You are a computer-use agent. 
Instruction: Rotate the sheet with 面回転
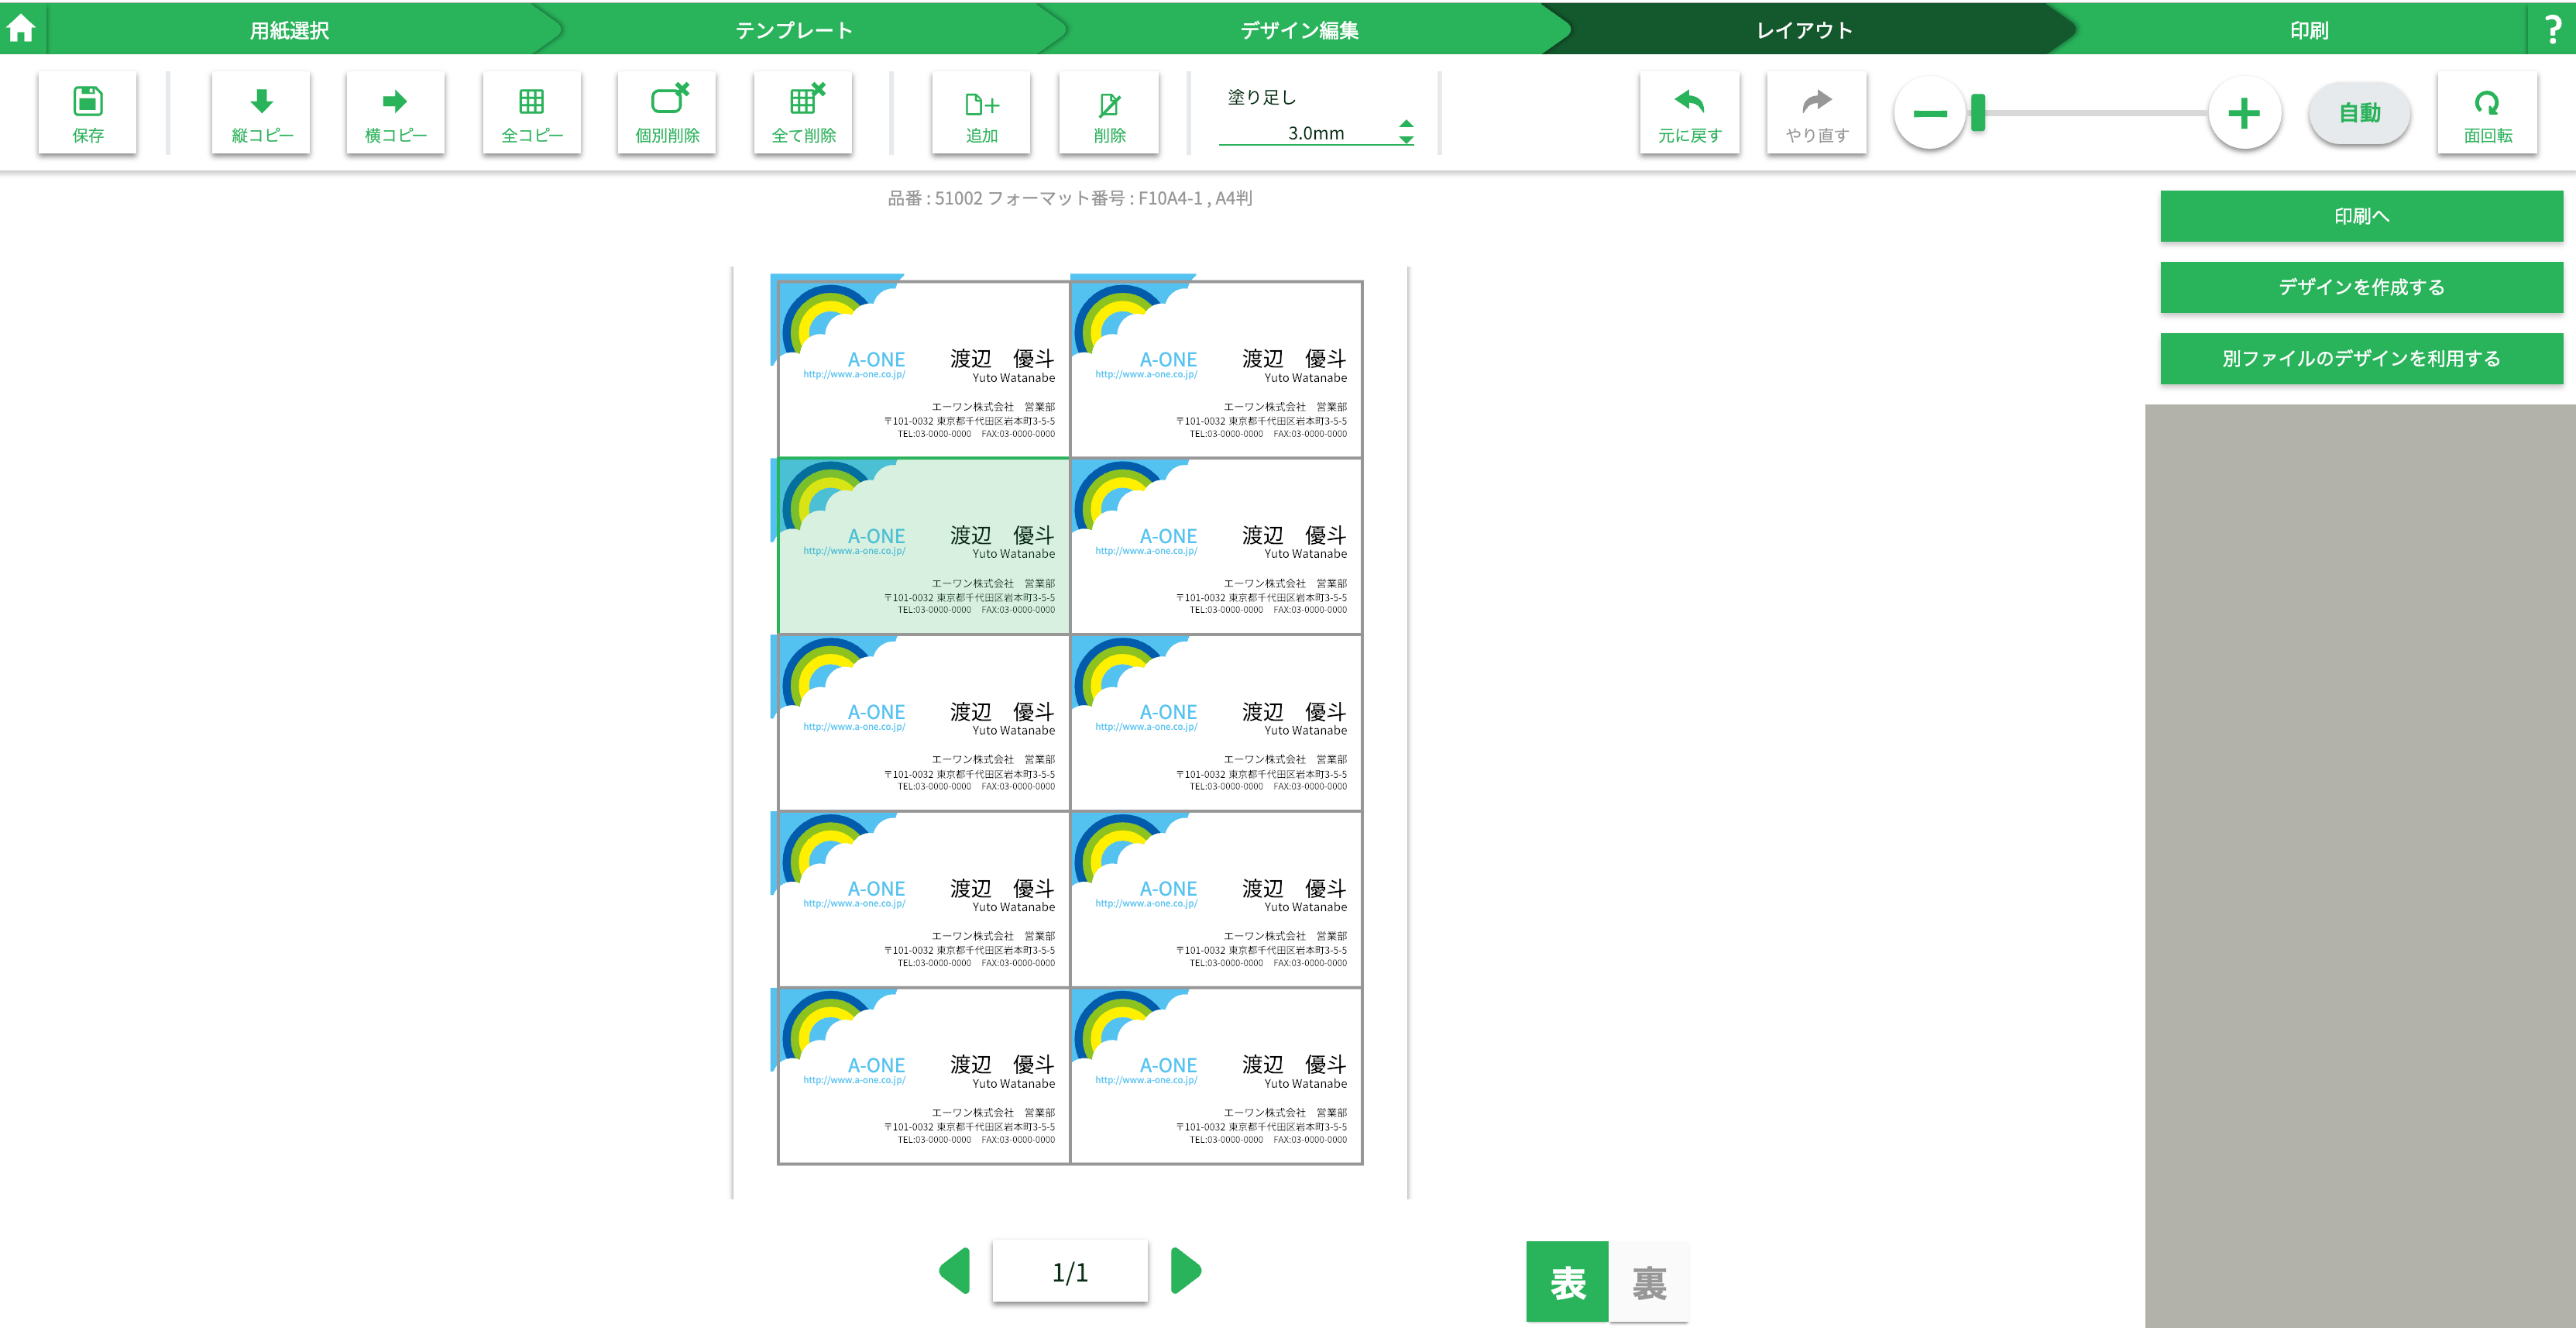click(x=2488, y=113)
